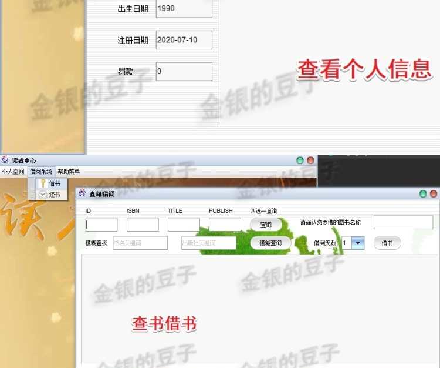The width and height of the screenshot is (440, 368).
Task: Focus the PUBLISH search field
Action: coord(225,225)
